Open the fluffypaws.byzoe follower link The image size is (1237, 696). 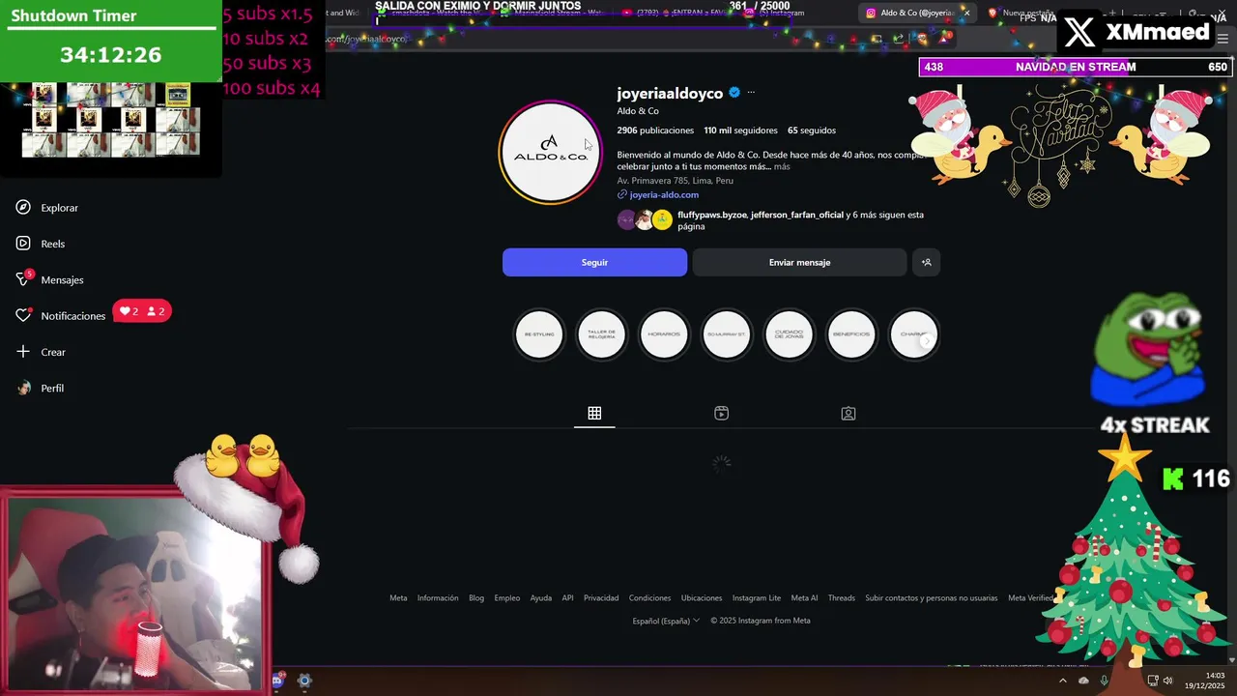point(712,215)
